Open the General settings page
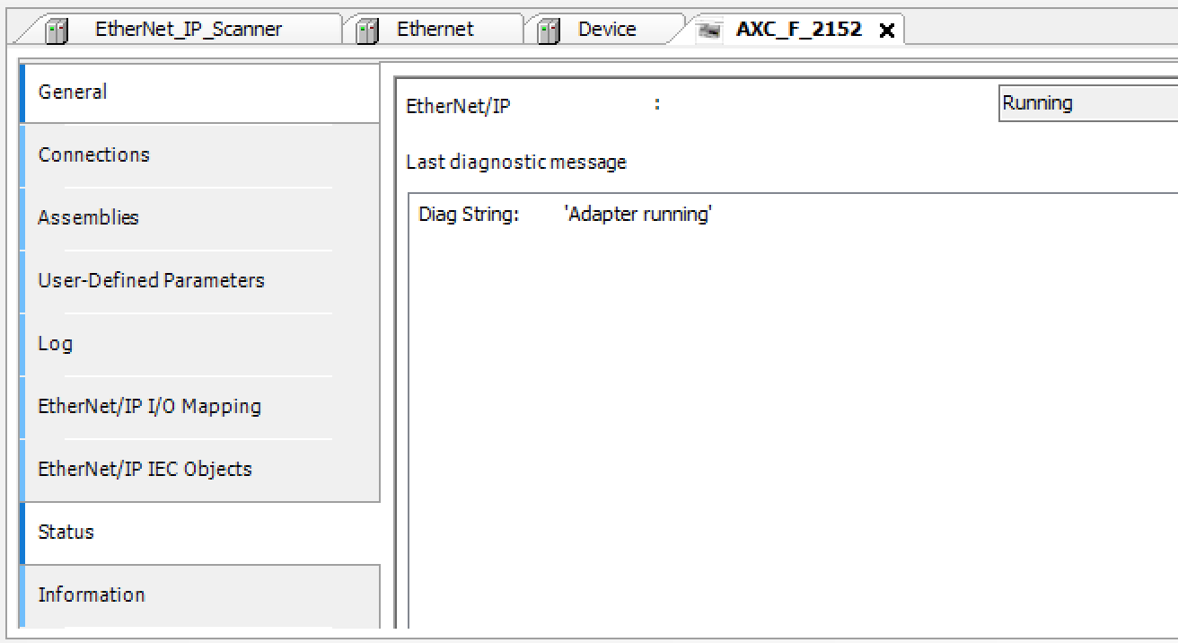 [x=199, y=92]
